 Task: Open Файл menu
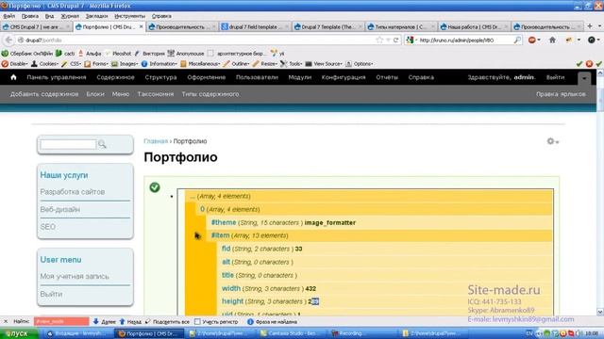pyautogui.click(x=9, y=16)
